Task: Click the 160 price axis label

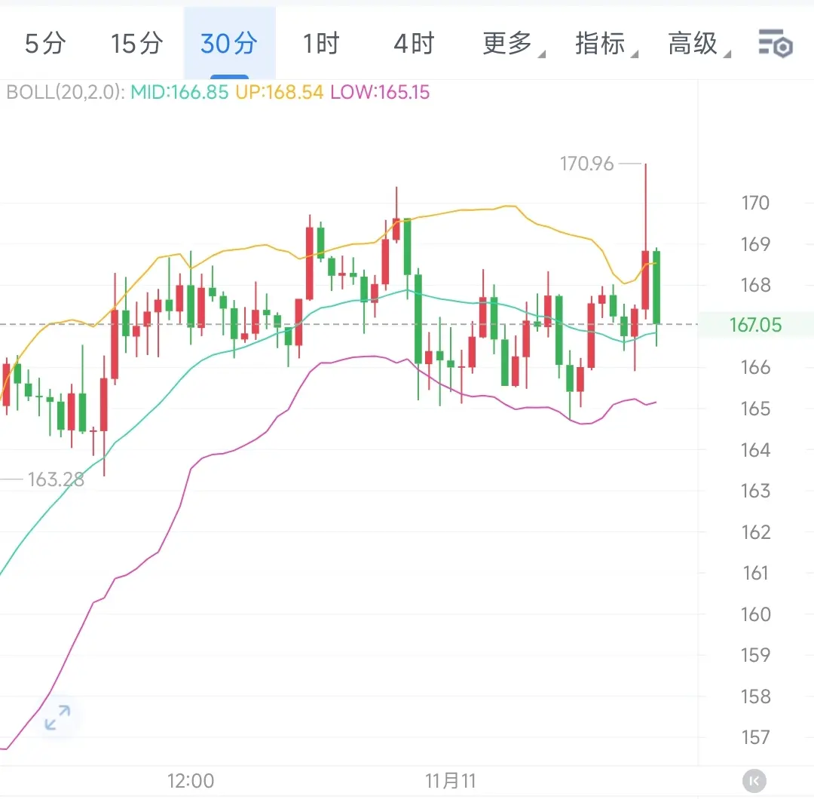Action: [x=755, y=614]
